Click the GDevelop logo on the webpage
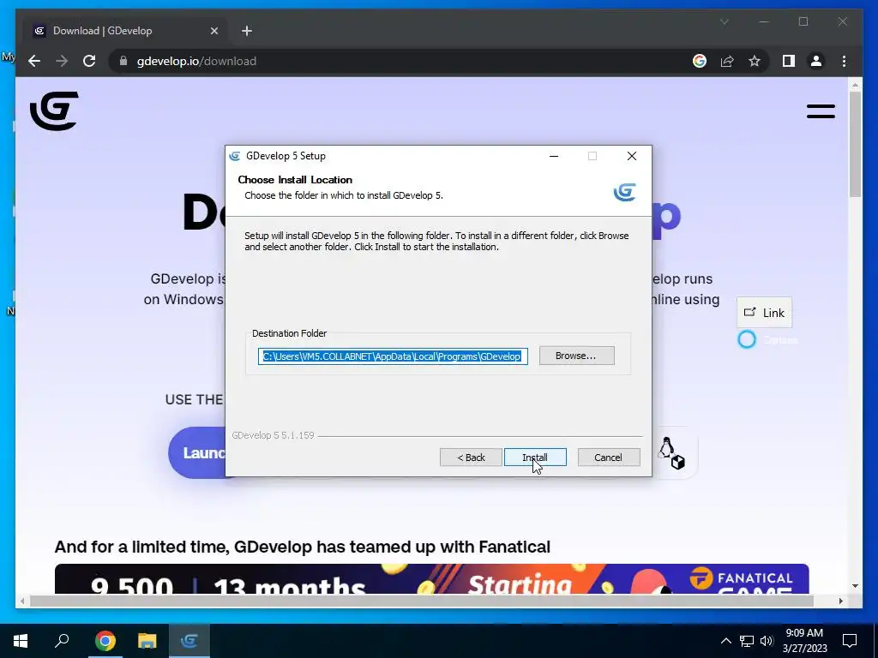 [x=54, y=111]
